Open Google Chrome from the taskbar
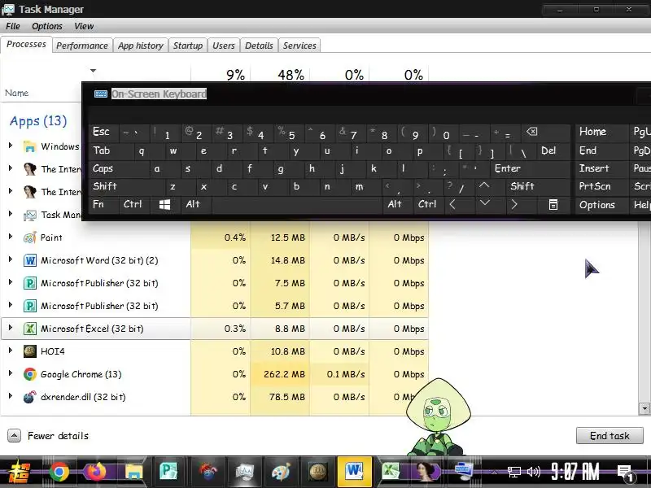 59,473
